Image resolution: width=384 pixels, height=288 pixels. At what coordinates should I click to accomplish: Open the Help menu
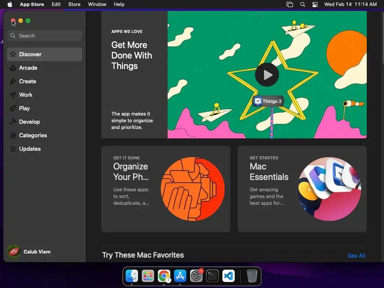pyautogui.click(x=119, y=4)
